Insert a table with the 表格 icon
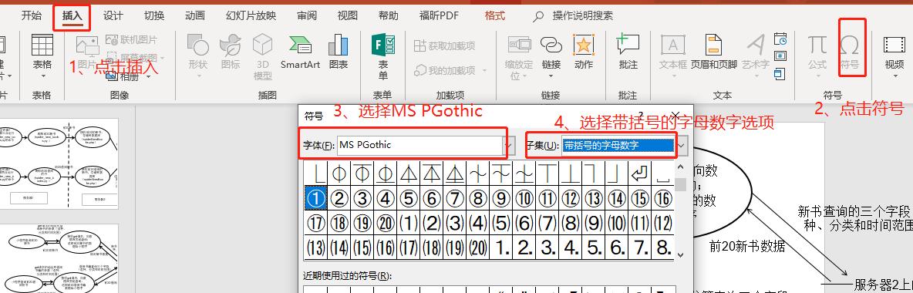Viewport: 913px width, 293px height. click(x=42, y=45)
